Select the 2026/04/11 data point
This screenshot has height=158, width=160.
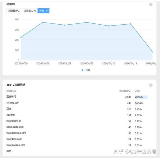point(131,24)
